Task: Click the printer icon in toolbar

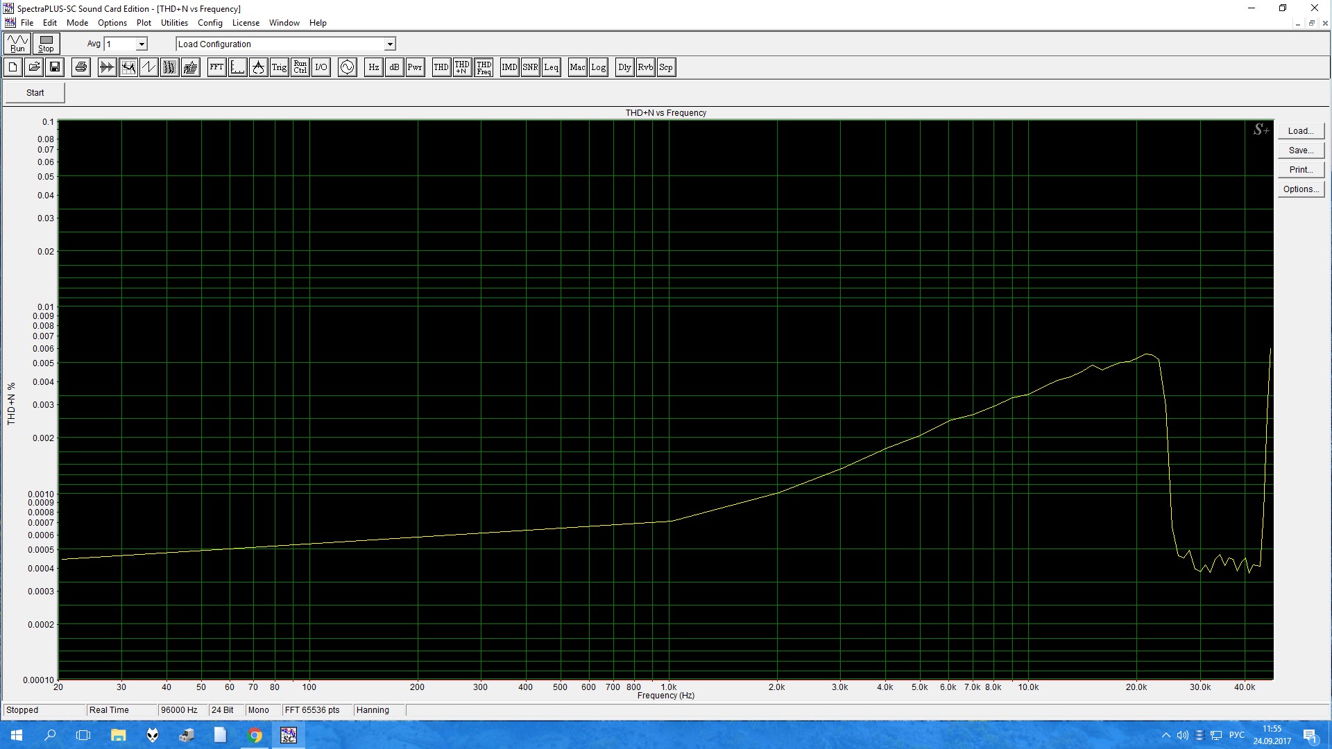Action: (x=81, y=67)
